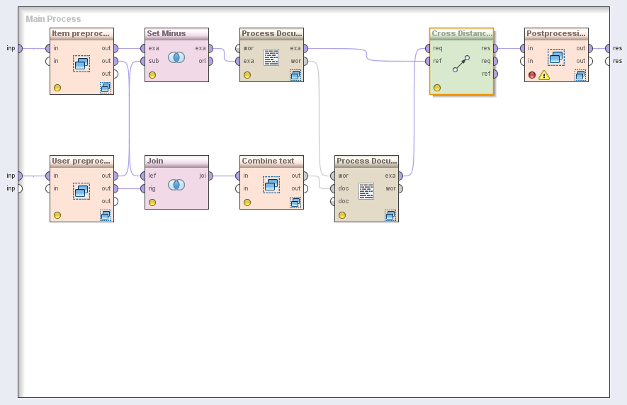Click the Combine text operator's center icon
Image resolution: width=627 pixels, height=405 pixels.
[x=271, y=185]
